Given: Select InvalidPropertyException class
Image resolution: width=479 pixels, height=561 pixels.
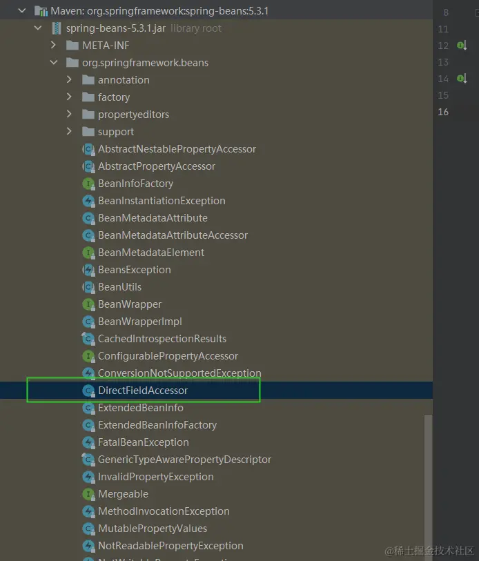Looking at the screenshot, I should [x=156, y=477].
